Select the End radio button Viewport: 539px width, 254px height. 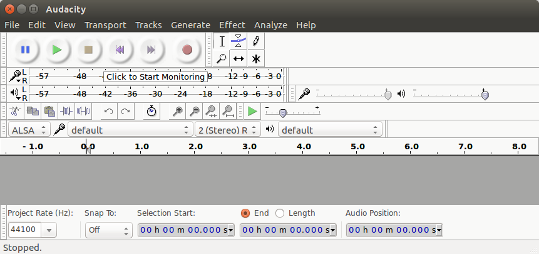[x=245, y=213]
